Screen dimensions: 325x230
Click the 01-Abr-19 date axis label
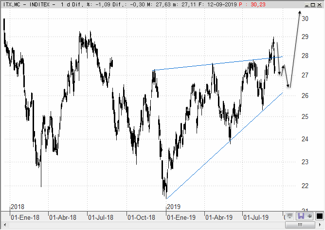[219, 217]
